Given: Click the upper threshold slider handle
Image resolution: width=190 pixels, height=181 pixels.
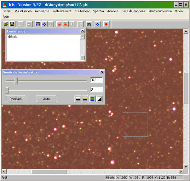Looking at the screenshot, I should 16,81.
